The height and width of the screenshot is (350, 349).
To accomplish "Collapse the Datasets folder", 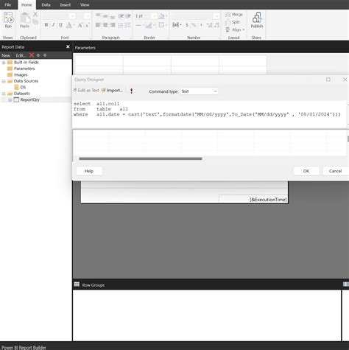I will click(x=4, y=94).
